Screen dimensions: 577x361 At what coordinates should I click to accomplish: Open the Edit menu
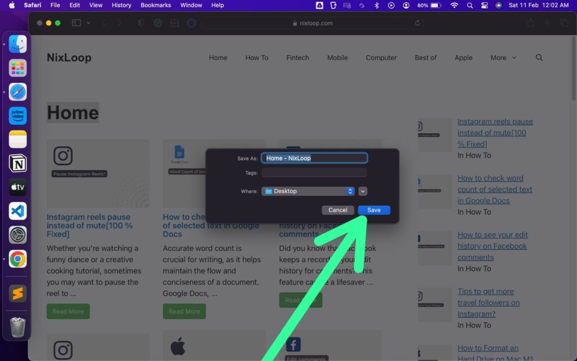pos(75,5)
